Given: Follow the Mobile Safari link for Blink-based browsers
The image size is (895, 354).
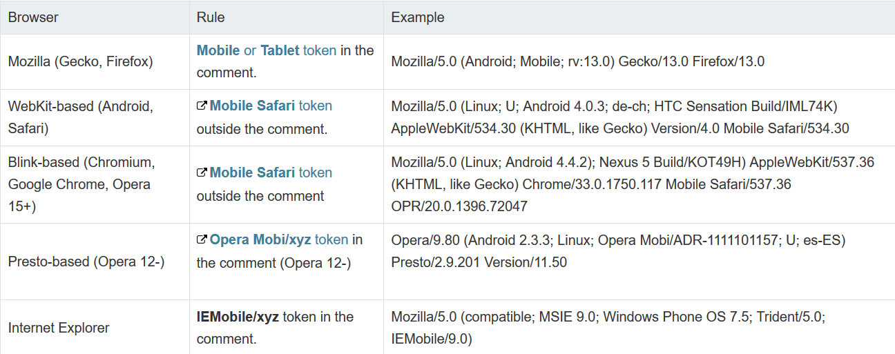Looking at the screenshot, I should [252, 173].
